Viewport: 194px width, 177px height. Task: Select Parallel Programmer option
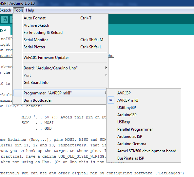(x=144, y=129)
